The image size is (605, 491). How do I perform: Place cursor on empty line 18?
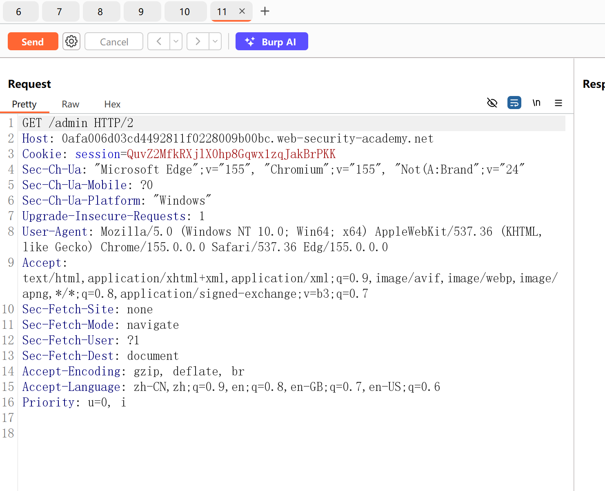[x=291, y=433]
